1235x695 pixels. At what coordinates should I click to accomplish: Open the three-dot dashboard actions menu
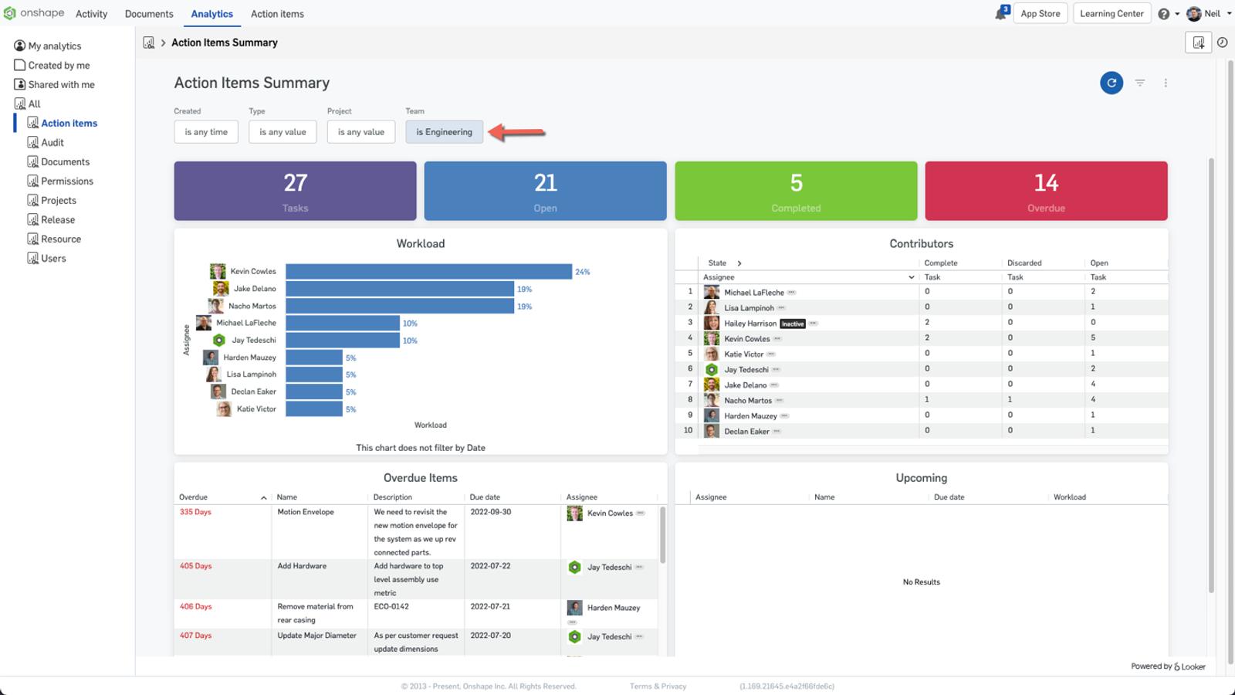(1166, 83)
